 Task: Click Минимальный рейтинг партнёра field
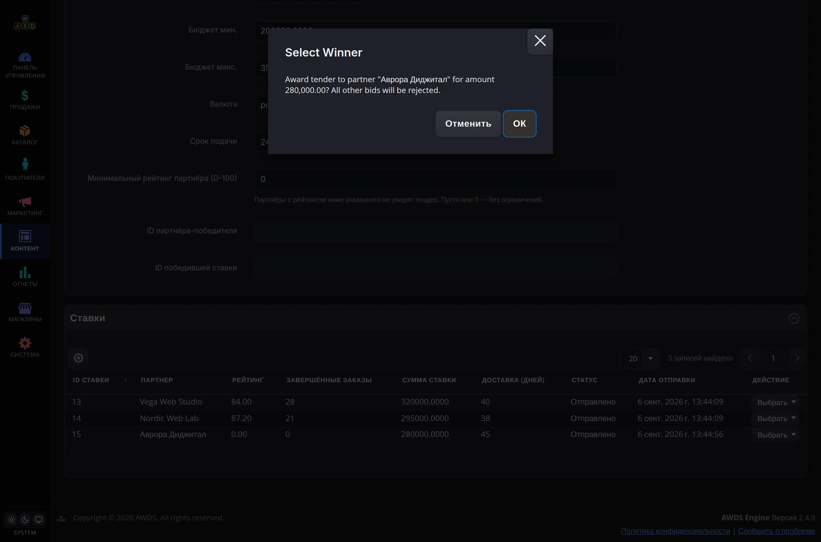click(435, 179)
